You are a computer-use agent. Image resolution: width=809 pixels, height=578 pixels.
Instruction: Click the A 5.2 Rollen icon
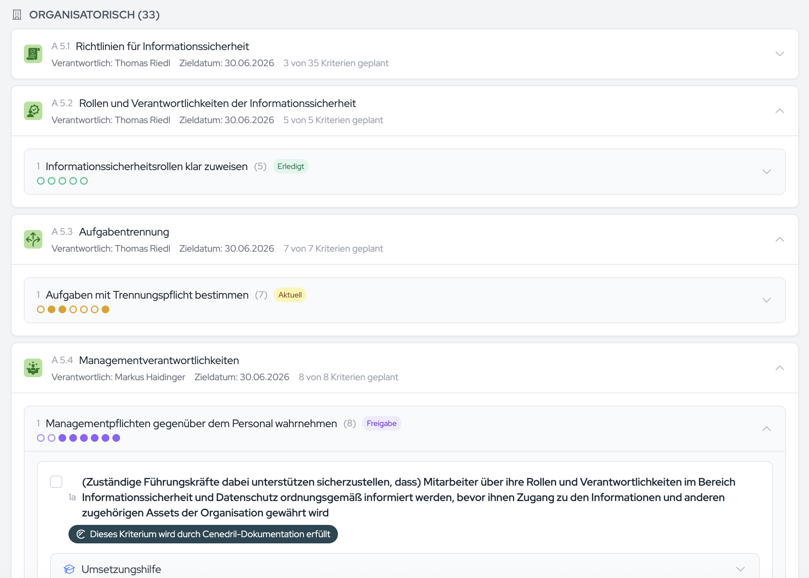tap(33, 111)
